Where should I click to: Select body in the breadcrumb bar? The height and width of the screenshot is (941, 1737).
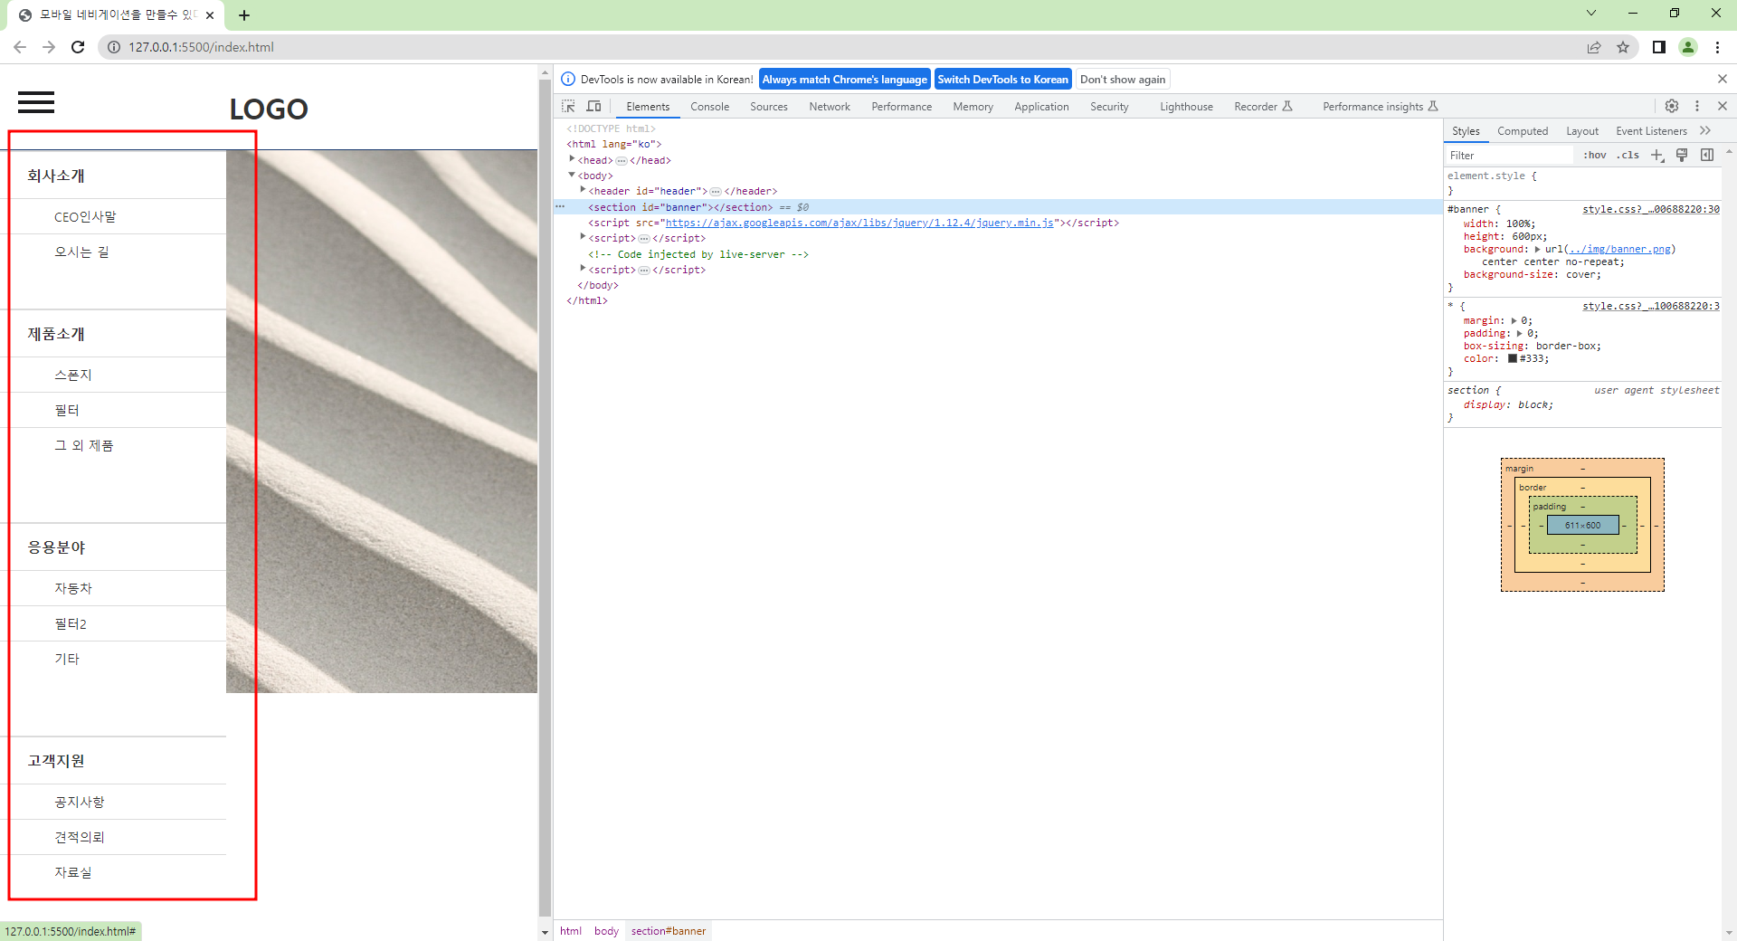606,931
